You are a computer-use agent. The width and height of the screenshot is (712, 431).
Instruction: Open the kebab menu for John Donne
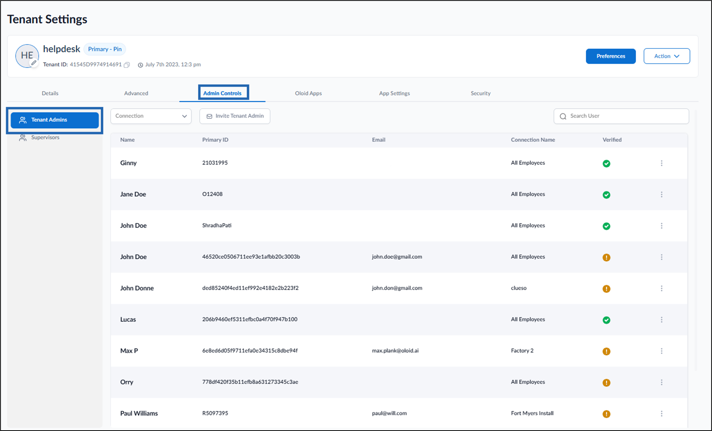point(662,288)
